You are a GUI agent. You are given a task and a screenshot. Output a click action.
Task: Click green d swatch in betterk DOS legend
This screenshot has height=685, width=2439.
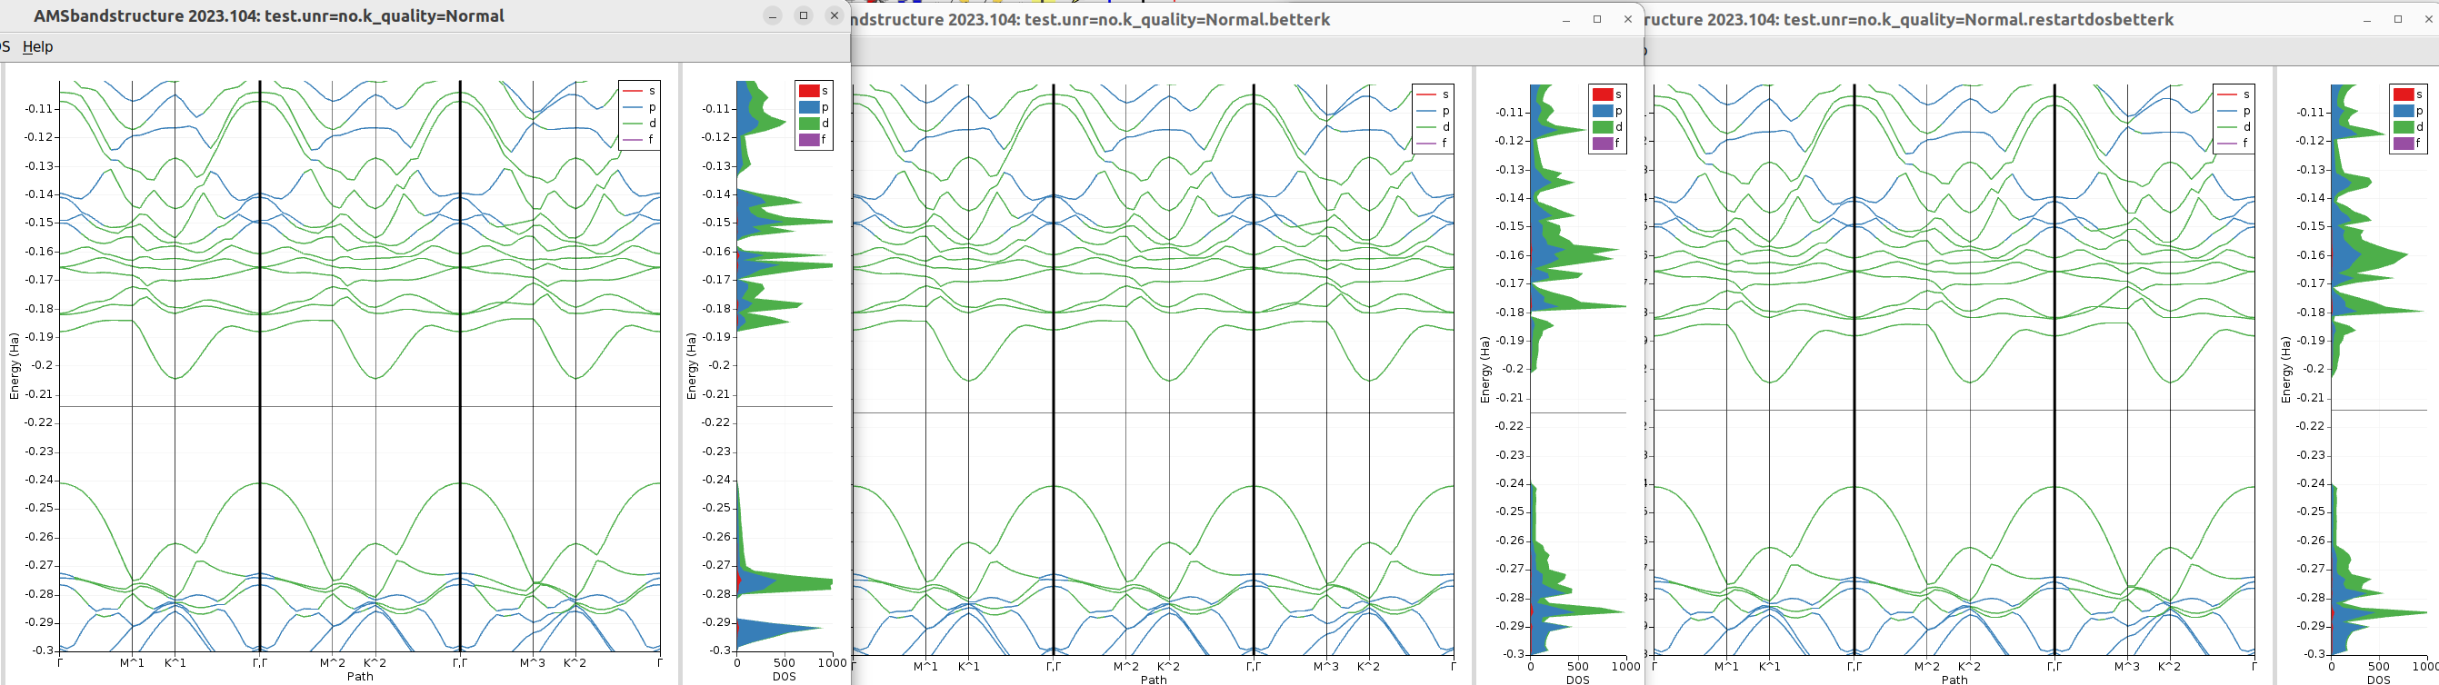point(1602,127)
